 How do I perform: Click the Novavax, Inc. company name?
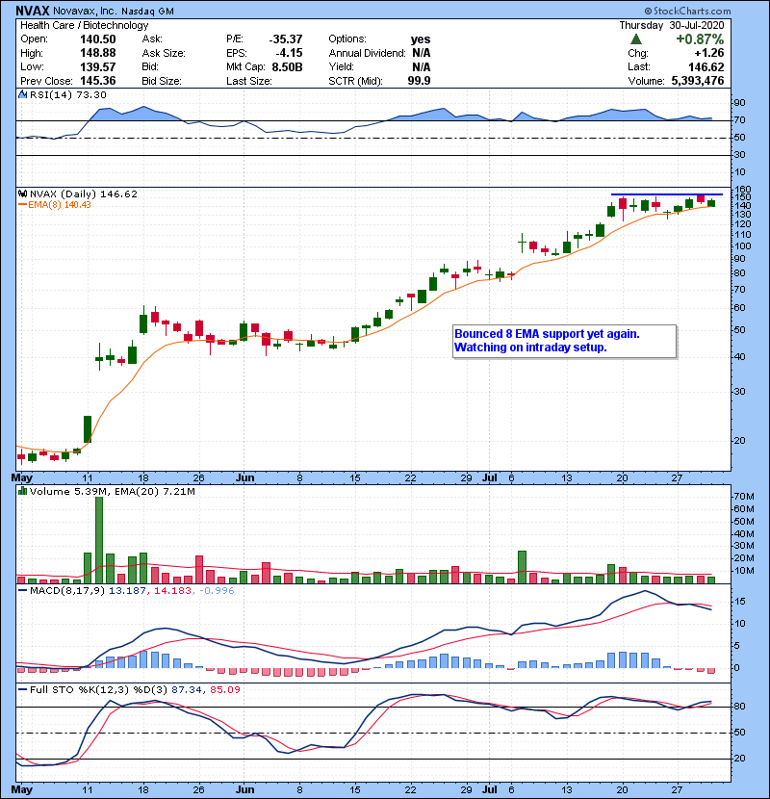[x=85, y=11]
